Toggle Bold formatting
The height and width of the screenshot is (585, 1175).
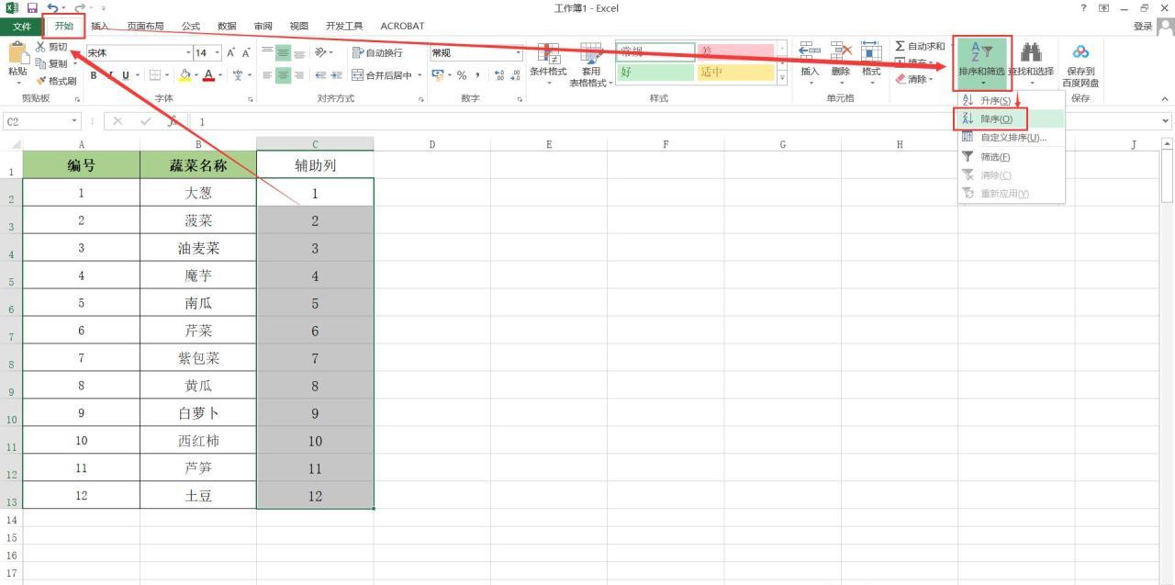coord(94,75)
